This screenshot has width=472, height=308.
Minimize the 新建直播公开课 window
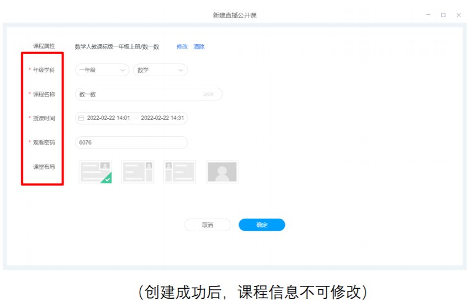[x=428, y=15]
